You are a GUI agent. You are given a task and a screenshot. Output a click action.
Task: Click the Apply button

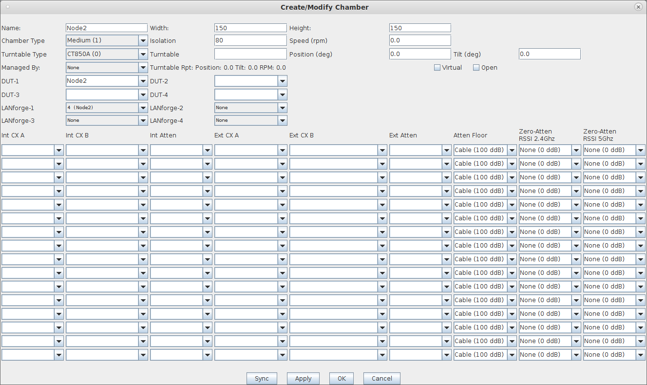(x=303, y=378)
